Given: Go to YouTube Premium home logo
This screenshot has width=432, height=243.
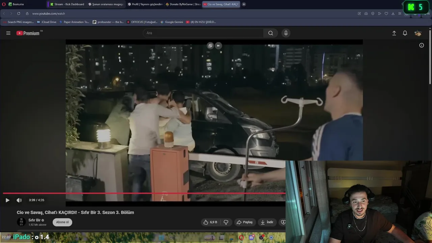Looking at the screenshot, I should click(x=29, y=33).
